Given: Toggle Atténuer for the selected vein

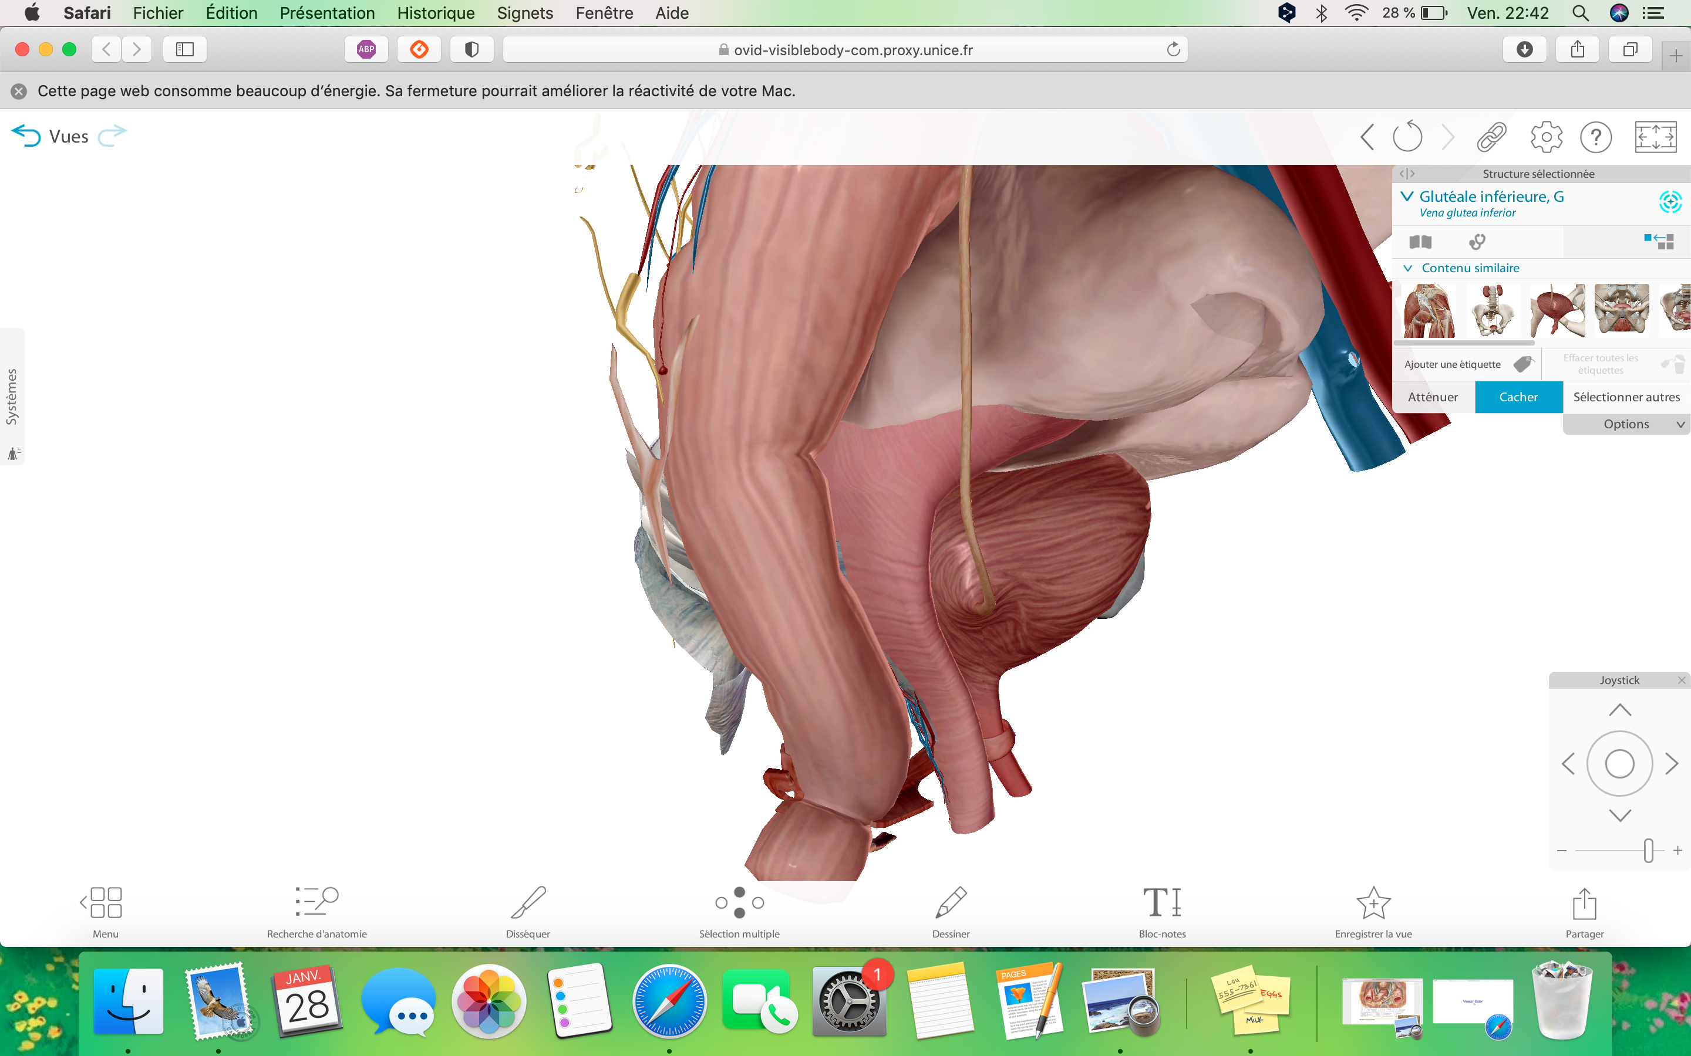Looking at the screenshot, I should (x=1433, y=397).
